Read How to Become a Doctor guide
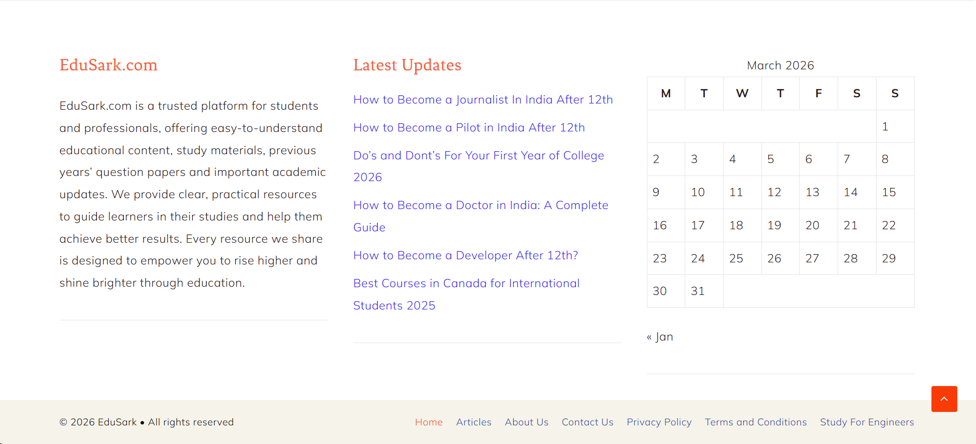The height and width of the screenshot is (444, 976). pos(480,205)
